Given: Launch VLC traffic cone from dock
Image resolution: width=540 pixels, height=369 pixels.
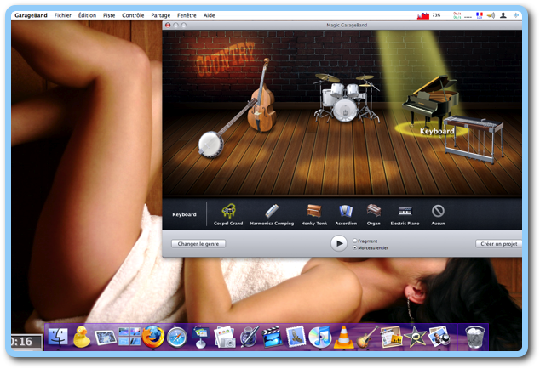Looking at the screenshot, I should [x=343, y=337].
